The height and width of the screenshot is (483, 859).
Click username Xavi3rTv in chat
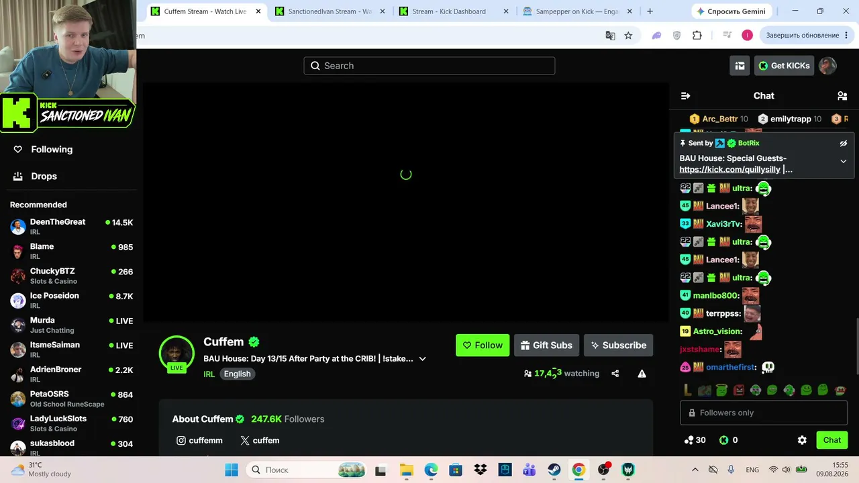(724, 224)
